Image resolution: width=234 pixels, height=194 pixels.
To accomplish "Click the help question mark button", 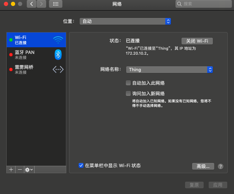I will coord(221,166).
